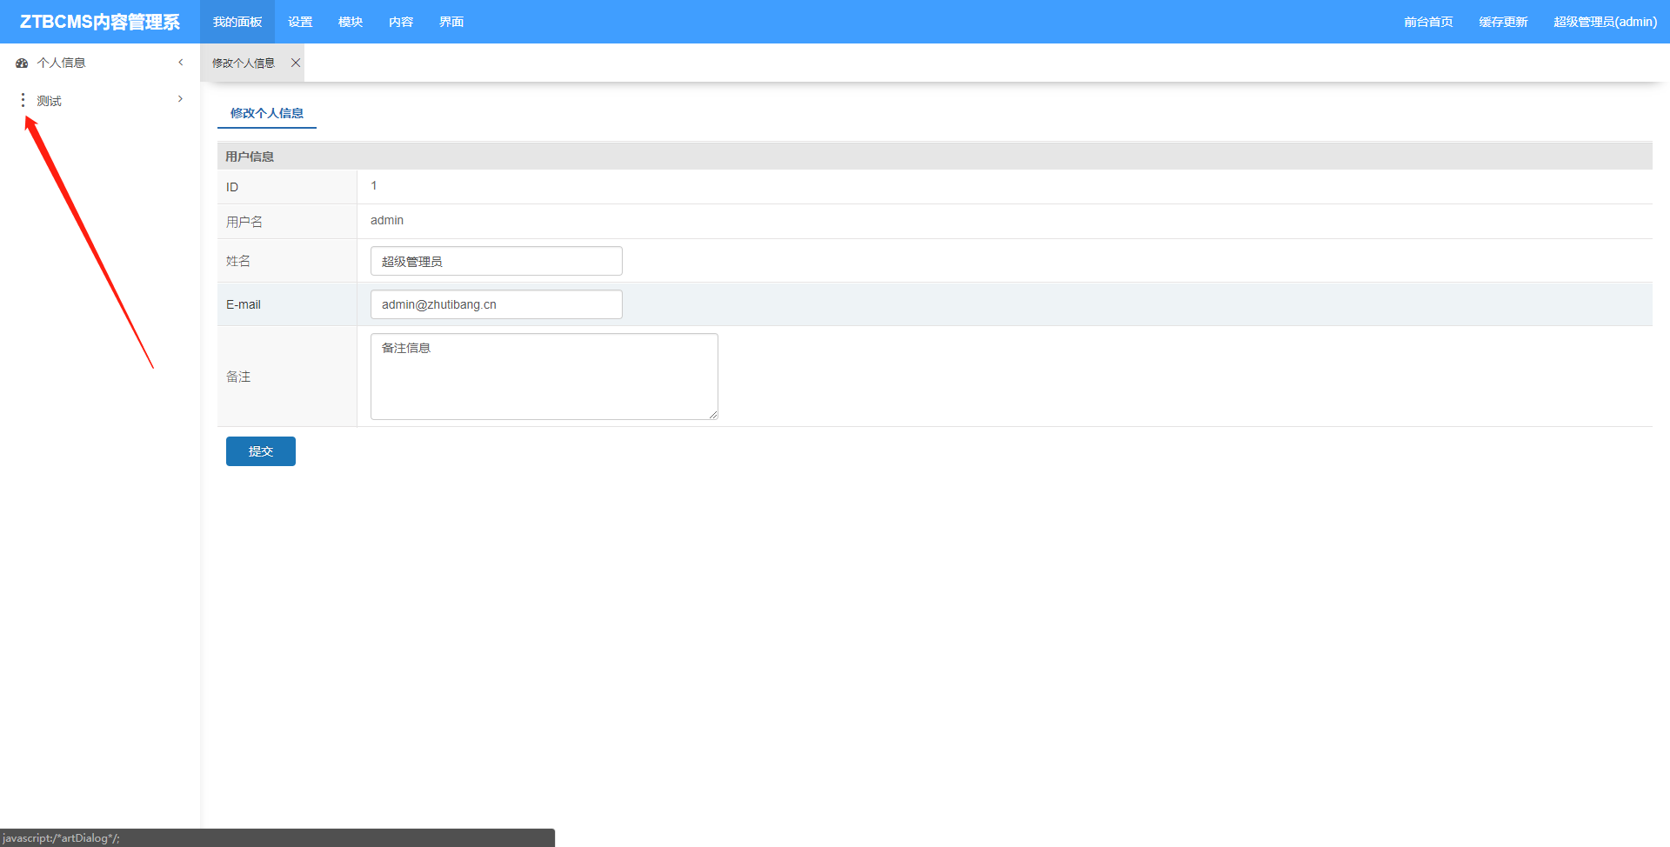Open the 我的面板 top menu
Viewport: 1670px width, 847px height.
(237, 22)
